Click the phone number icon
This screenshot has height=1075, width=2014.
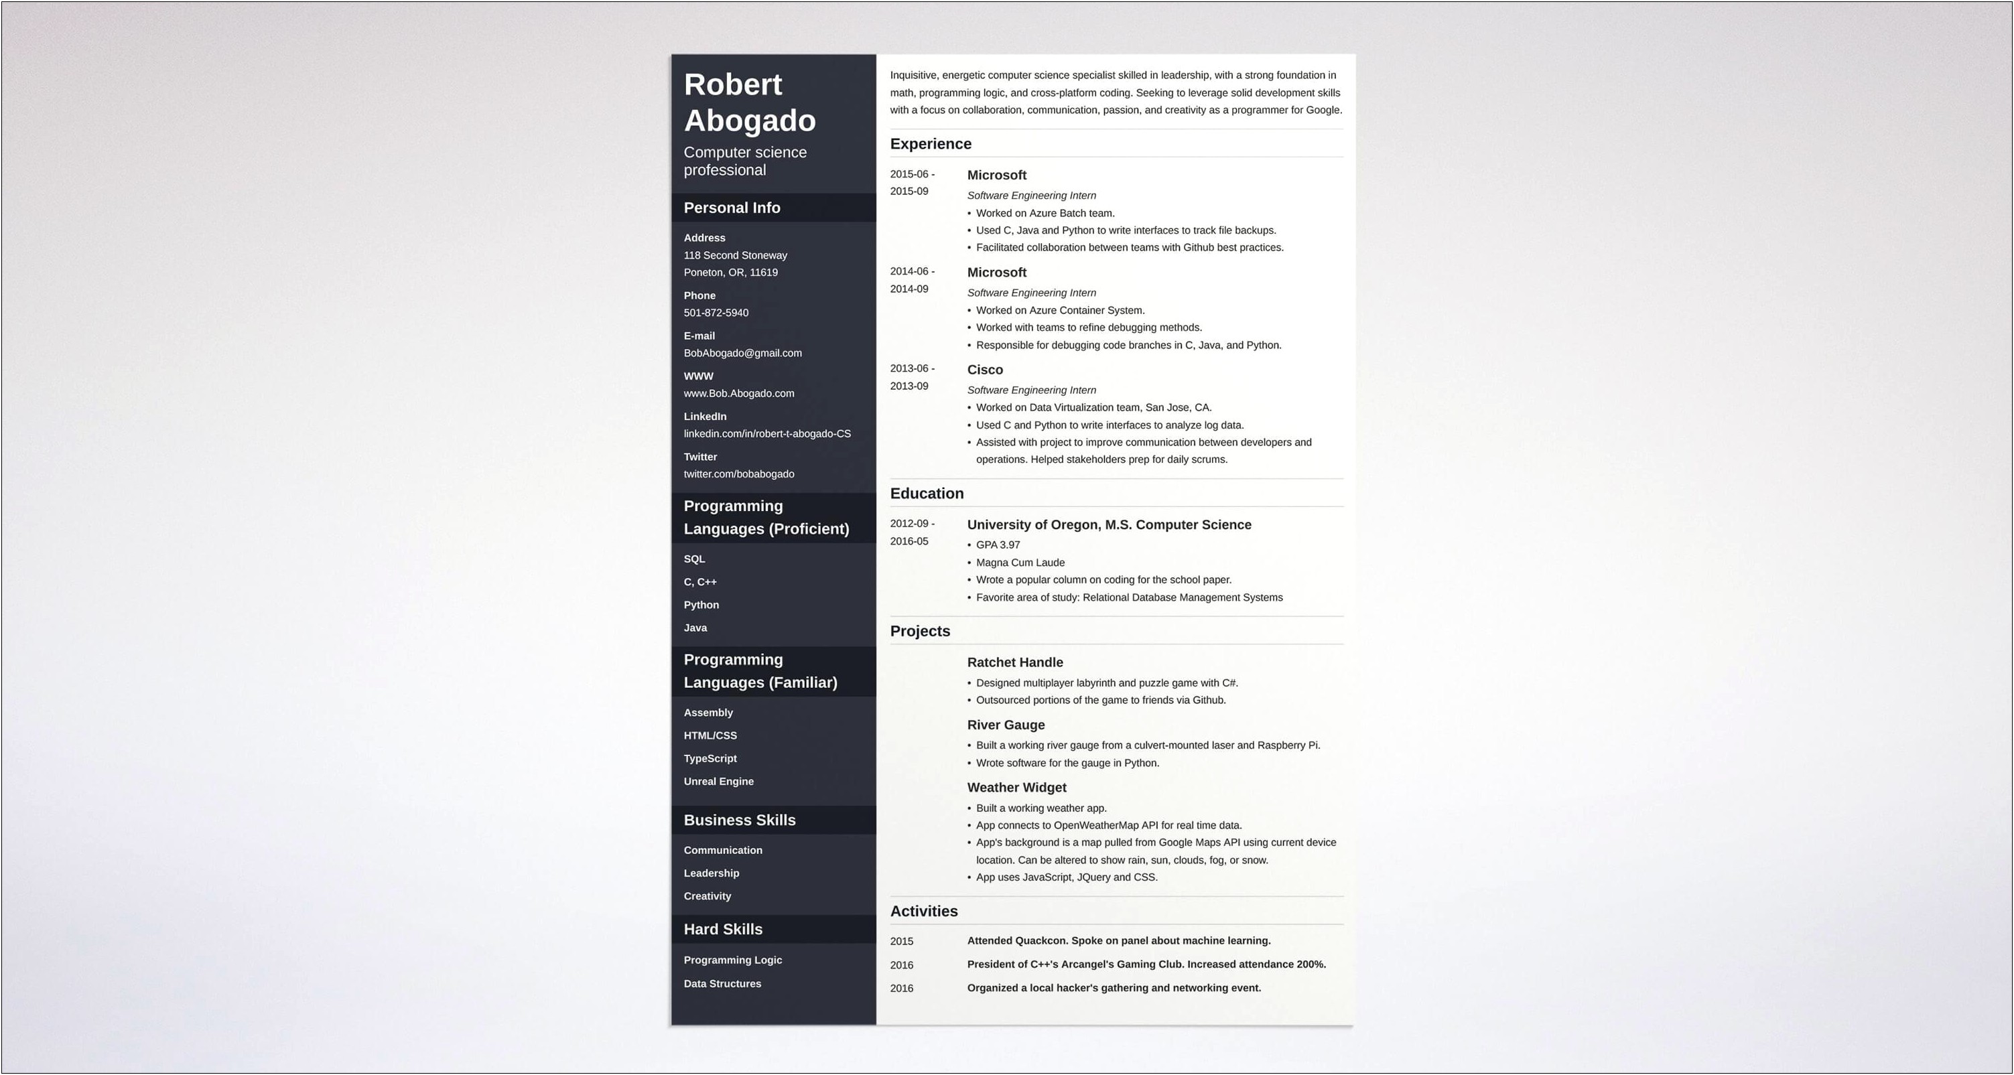coord(699,296)
